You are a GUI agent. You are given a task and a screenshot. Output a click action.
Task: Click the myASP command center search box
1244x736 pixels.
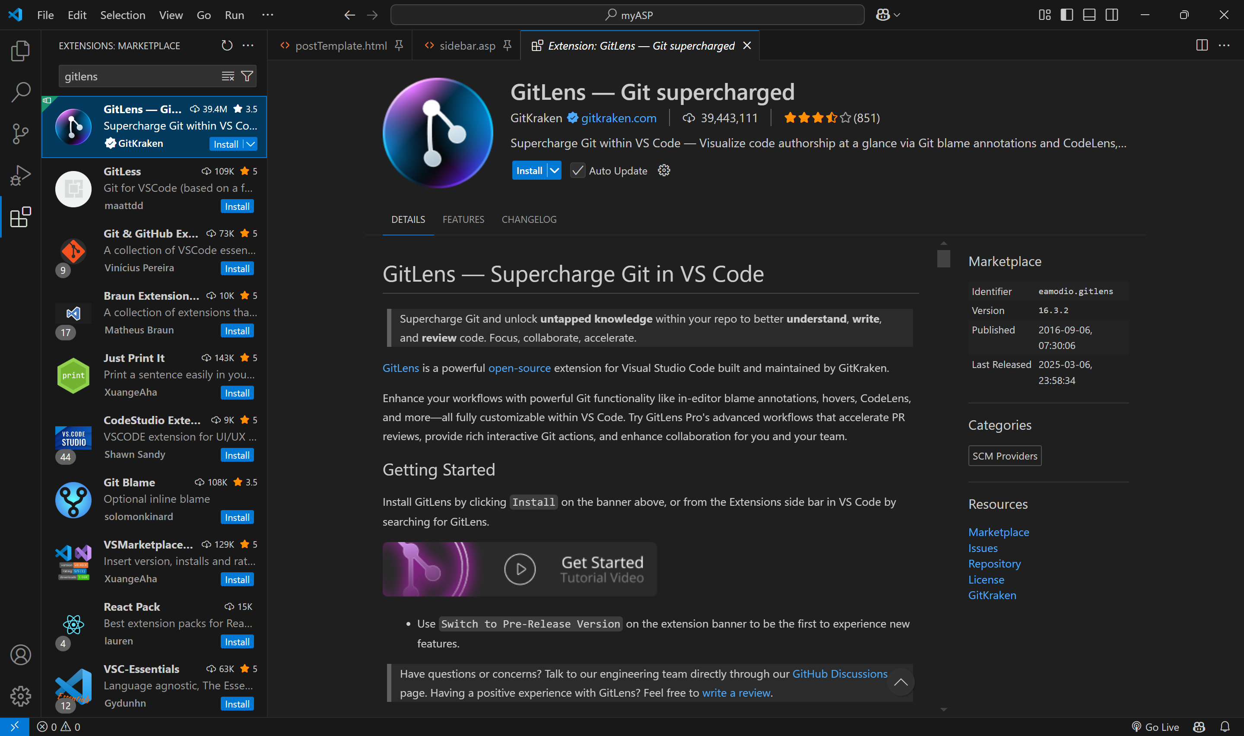point(627,15)
